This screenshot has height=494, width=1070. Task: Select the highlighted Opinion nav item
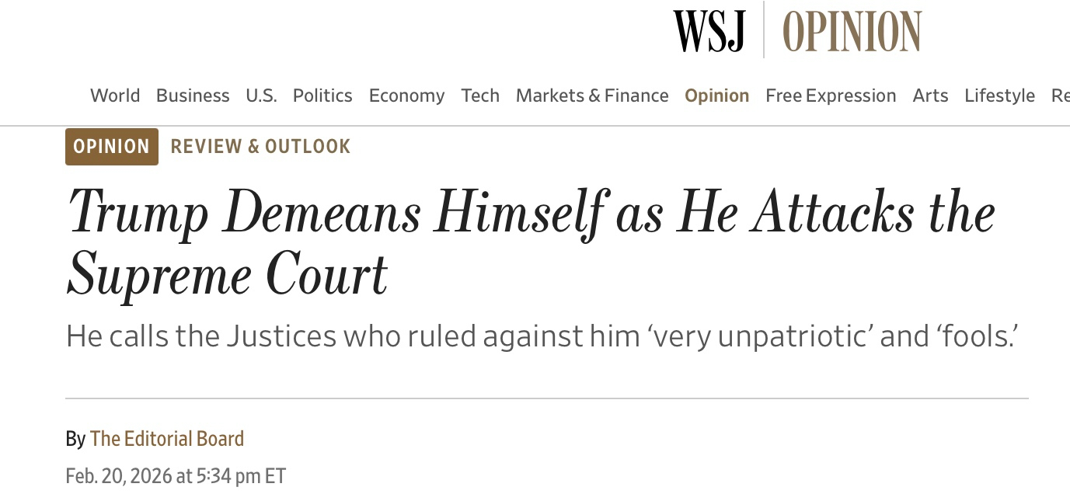[x=716, y=96]
